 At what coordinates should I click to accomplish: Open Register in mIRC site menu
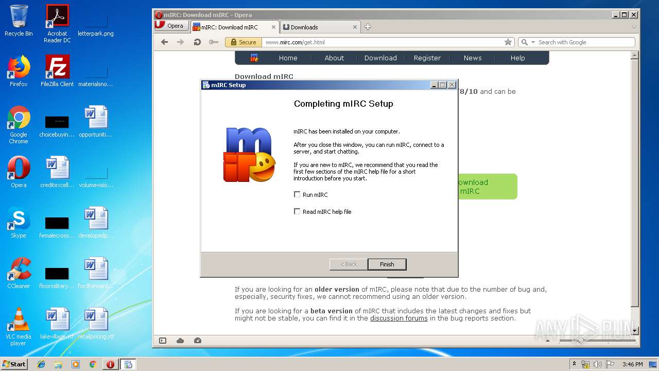427,58
